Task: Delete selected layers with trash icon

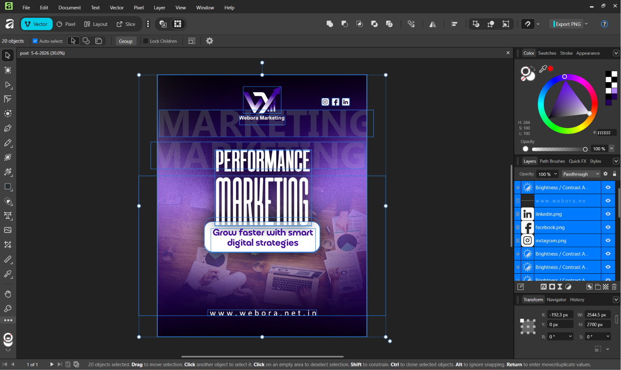Action: pyautogui.click(x=614, y=287)
